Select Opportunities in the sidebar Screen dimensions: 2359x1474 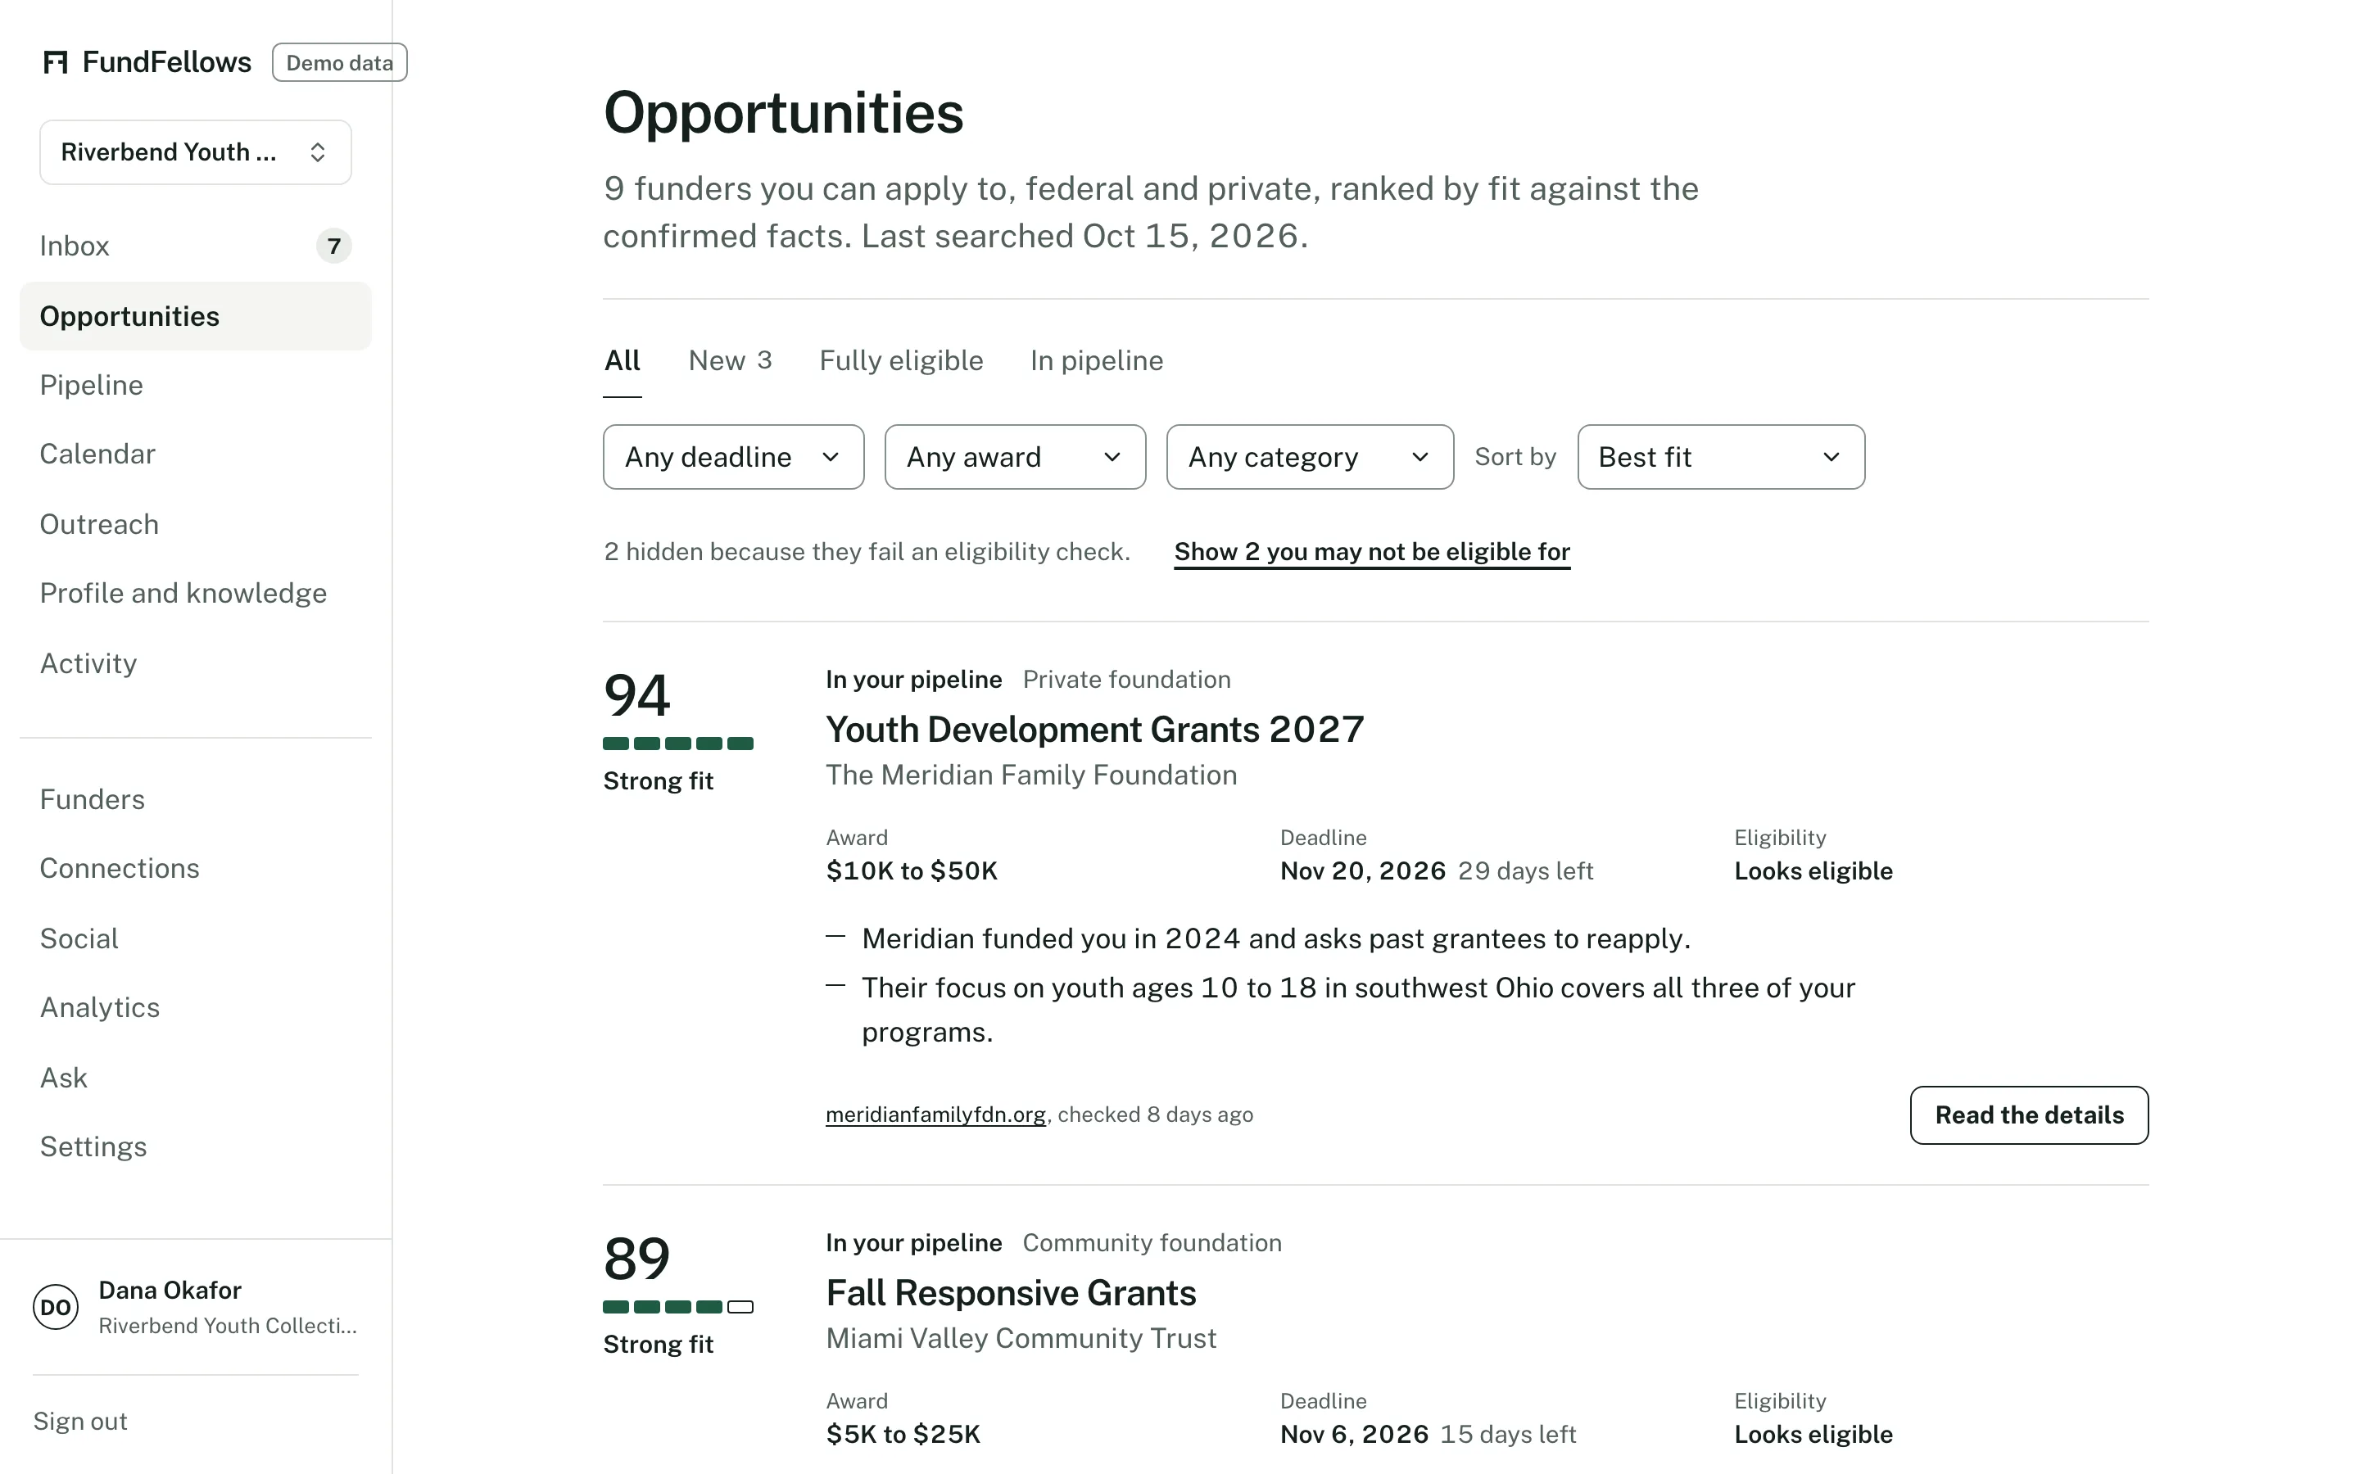pos(195,316)
